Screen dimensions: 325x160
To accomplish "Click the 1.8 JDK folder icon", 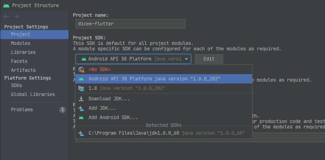I will [81, 88].
